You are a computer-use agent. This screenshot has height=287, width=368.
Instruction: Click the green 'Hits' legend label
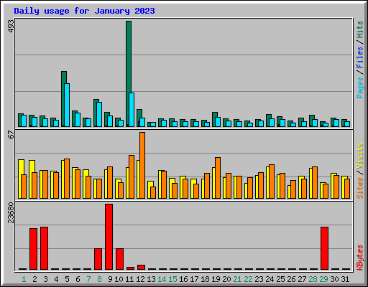tap(360, 29)
